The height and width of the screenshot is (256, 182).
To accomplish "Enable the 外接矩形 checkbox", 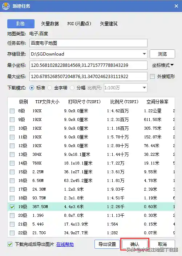I will (x=153, y=76).
